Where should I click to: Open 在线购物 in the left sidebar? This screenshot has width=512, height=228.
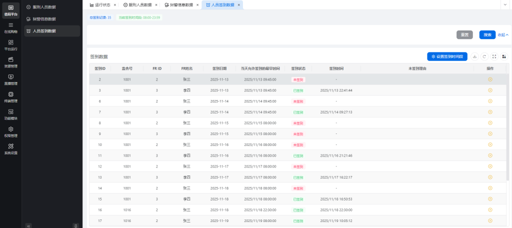point(10,27)
